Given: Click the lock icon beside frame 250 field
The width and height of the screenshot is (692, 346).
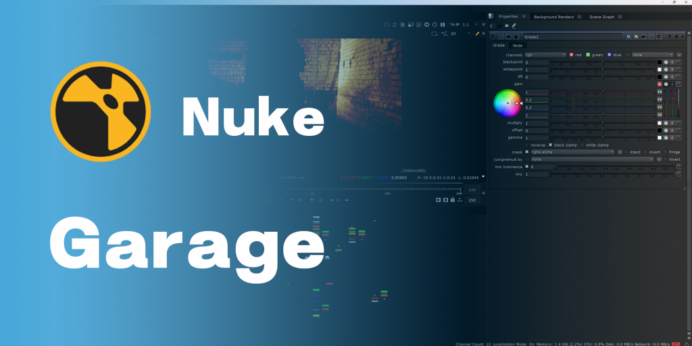Looking at the screenshot, I should 452,200.
